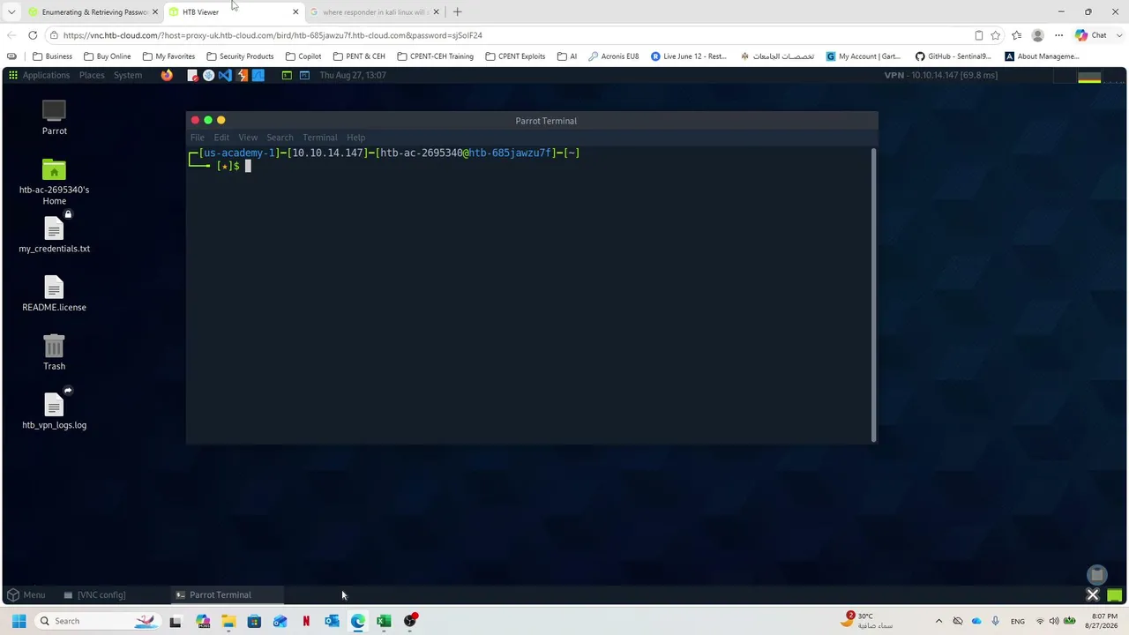Open My Account | Gartner bookmark
Image resolution: width=1129 pixels, height=635 pixels.
tap(863, 56)
